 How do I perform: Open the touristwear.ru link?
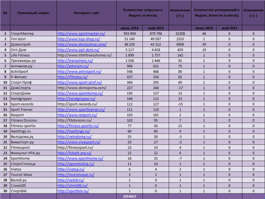(76, 175)
